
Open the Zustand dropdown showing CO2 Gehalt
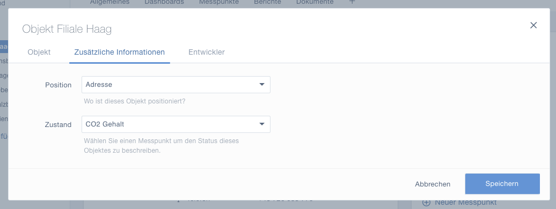click(176, 124)
